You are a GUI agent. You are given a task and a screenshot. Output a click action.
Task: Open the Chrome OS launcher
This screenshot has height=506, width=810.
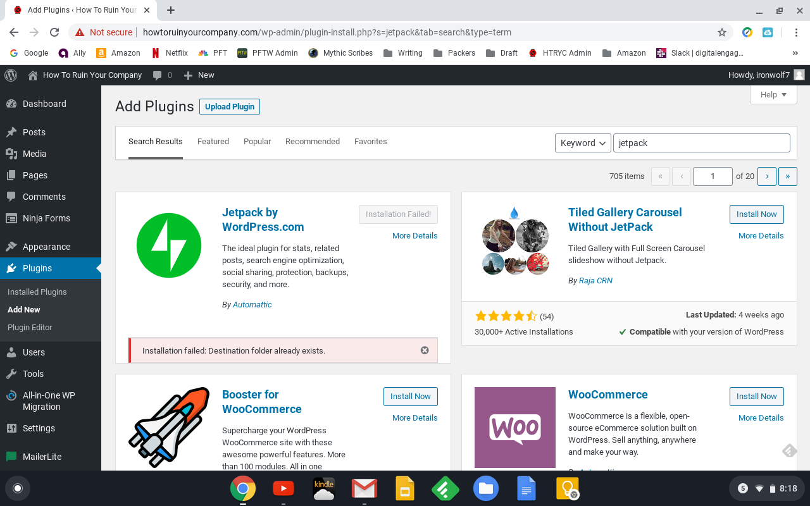click(x=18, y=488)
